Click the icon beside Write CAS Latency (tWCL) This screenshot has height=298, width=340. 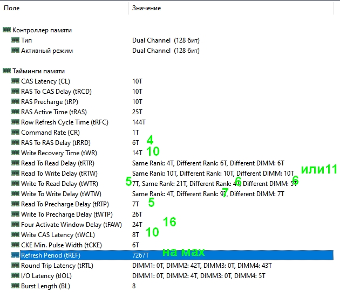[16, 234]
